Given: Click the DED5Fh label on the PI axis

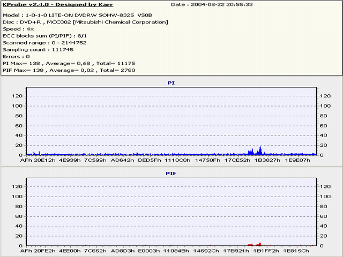Looking at the screenshot, I should pos(149,160).
